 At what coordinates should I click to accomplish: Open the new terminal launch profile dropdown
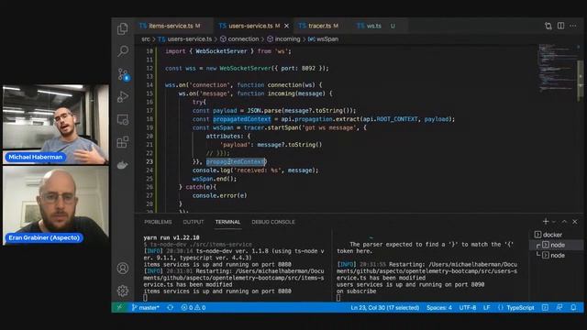pos(554,222)
